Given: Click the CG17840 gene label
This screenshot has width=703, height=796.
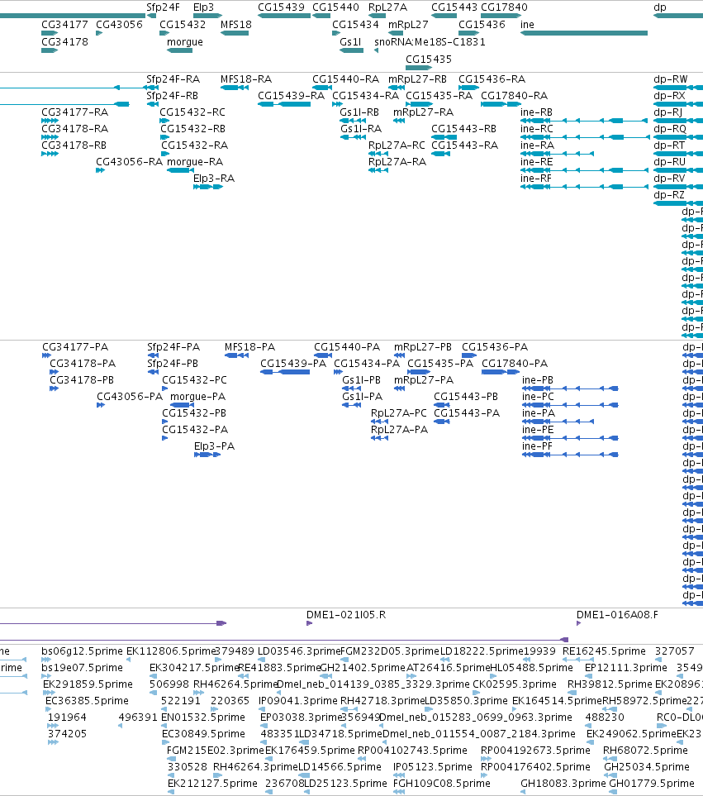Looking at the screenshot, I should pos(504,7).
